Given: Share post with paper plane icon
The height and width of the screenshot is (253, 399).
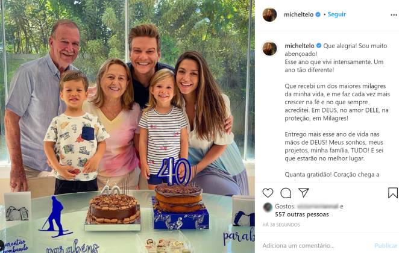Looking at the screenshot, I should pyautogui.click(x=304, y=193).
